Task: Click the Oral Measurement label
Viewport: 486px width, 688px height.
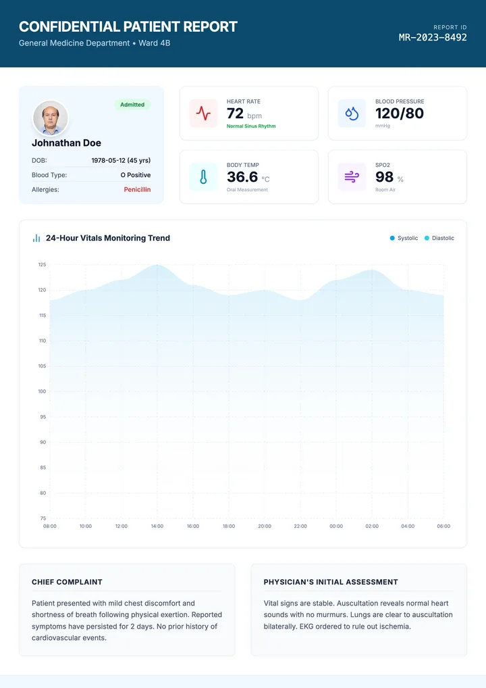Action: [247, 190]
